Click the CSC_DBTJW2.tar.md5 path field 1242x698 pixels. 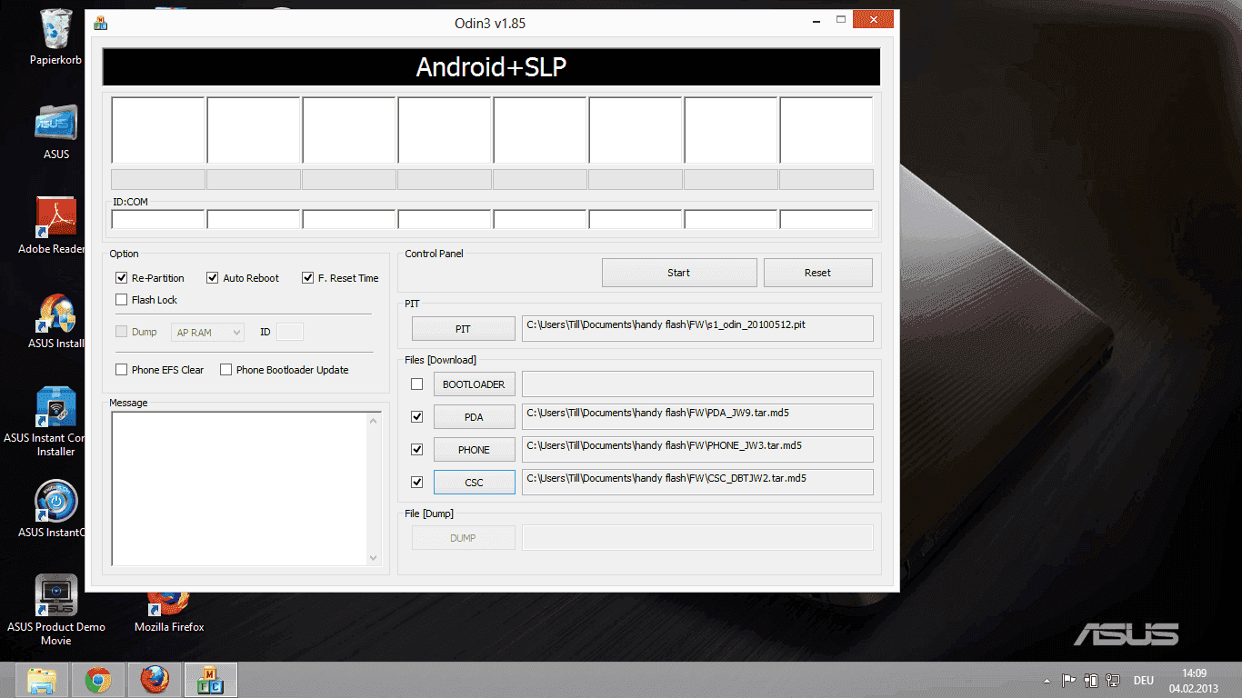(x=697, y=482)
